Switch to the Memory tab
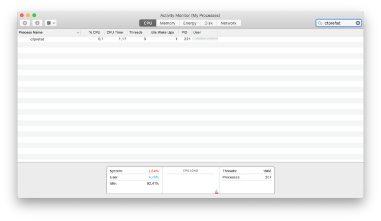This screenshot has height=221, width=381. 168,23
